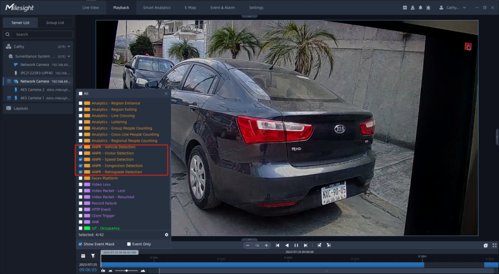
Task: Click the Layouts panel icon in sidebar
Action: (x=8, y=108)
